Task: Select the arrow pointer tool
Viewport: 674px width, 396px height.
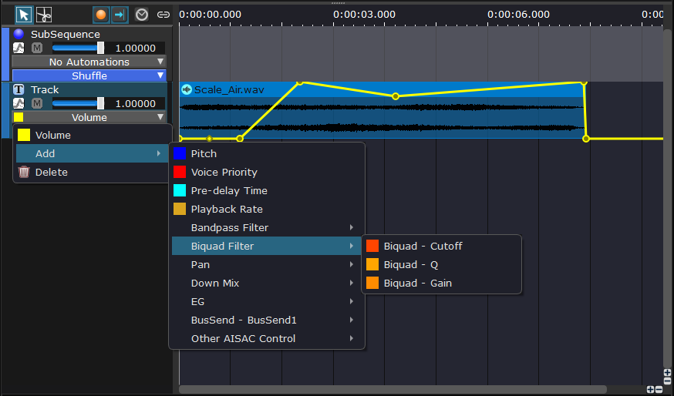Action: 25,15
